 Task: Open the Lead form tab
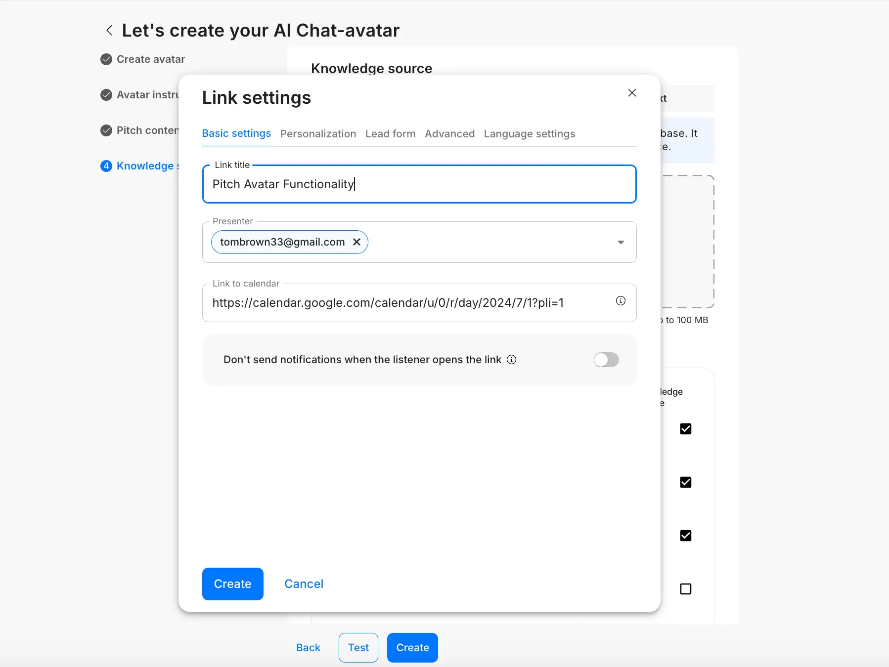click(390, 133)
